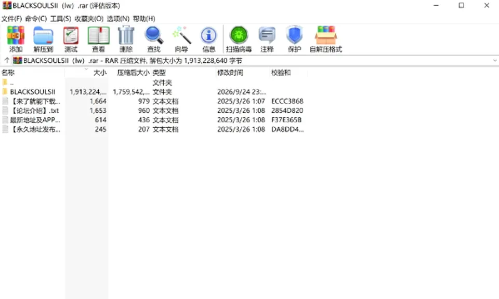Screen dimensions: 499x299
Task: Click the parent folder '..' icon
Action: [5, 83]
